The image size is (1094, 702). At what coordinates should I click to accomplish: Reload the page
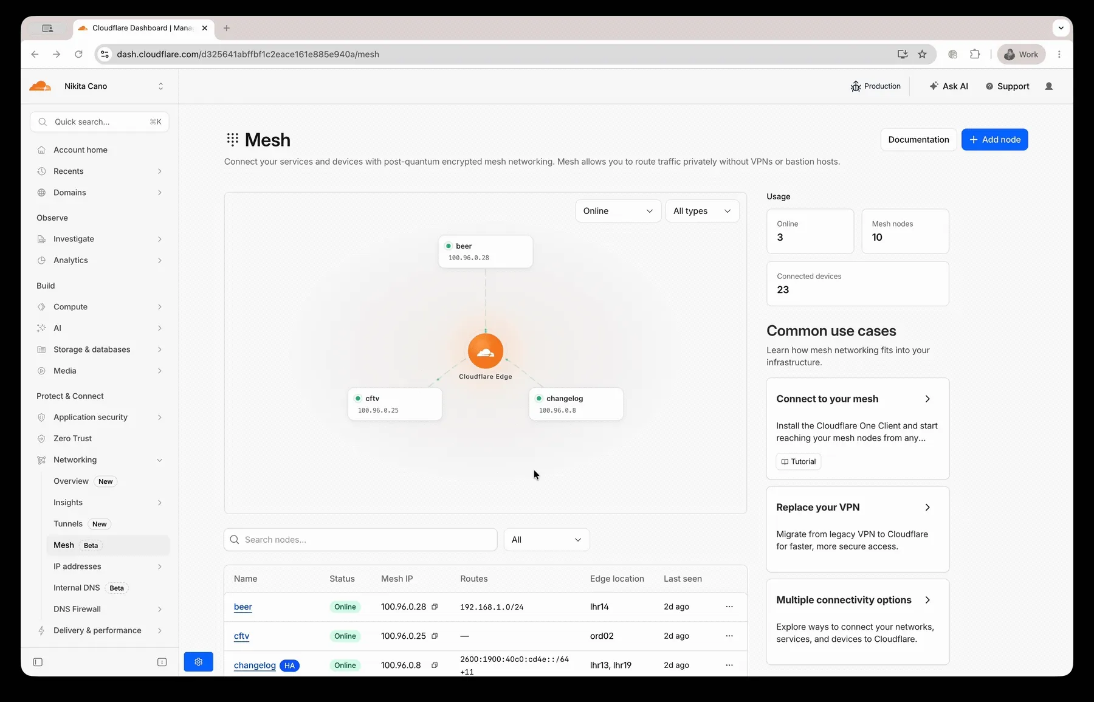[x=78, y=54]
